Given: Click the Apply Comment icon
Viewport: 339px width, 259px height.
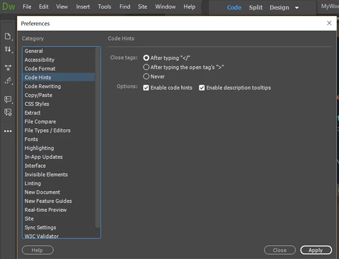Looking at the screenshot, I should pyautogui.click(x=8, y=99).
